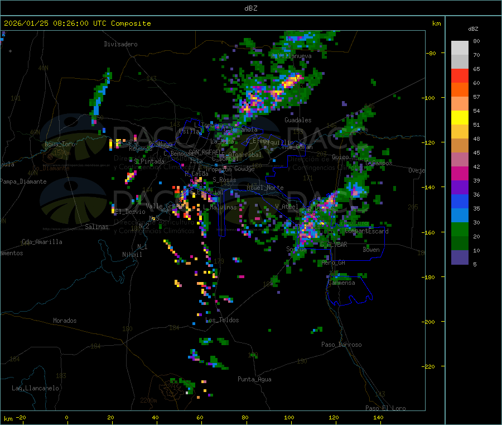Click the Paso_El_Loro map label
The width and height of the screenshot is (502, 425).
pyautogui.click(x=385, y=408)
